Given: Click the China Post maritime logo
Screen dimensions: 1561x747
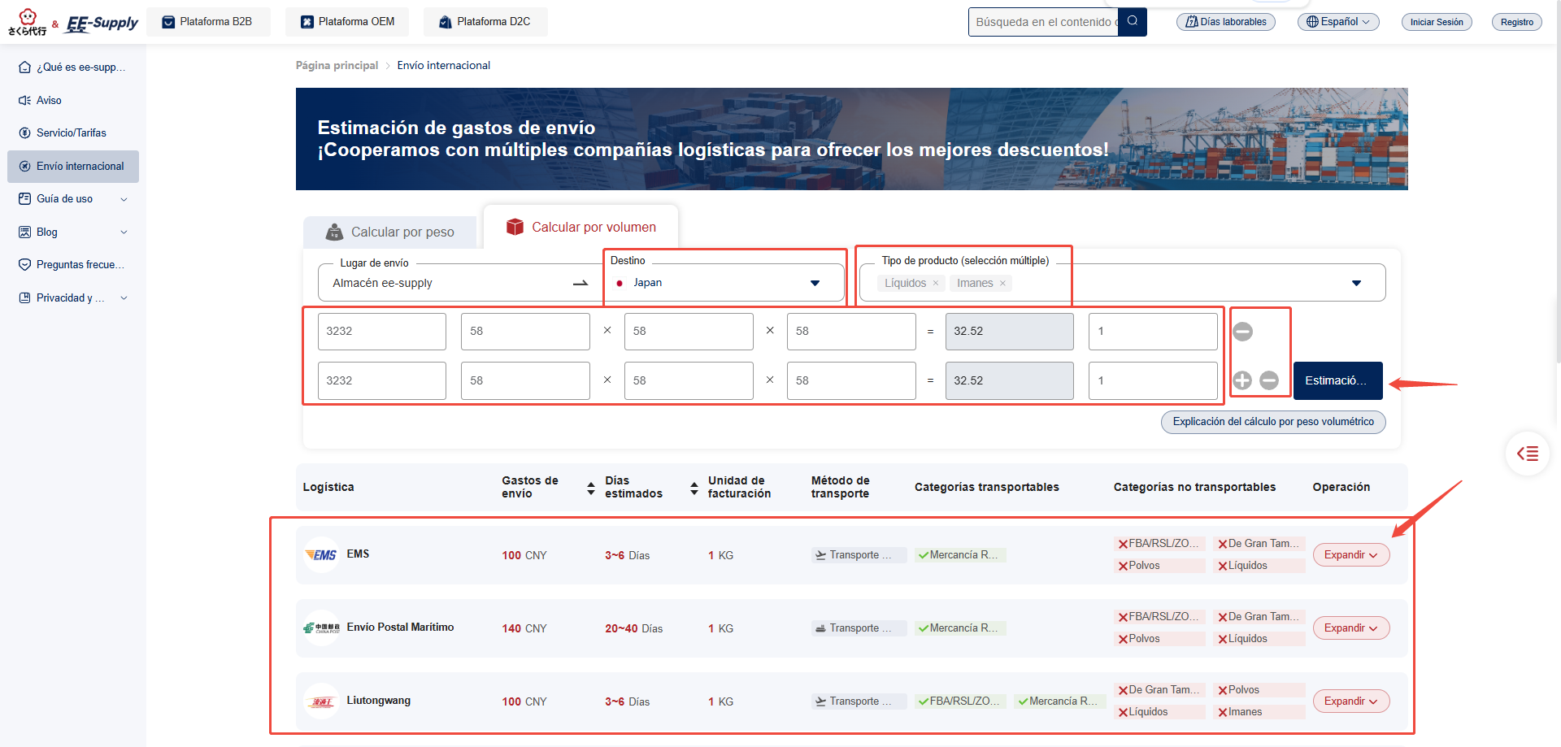Looking at the screenshot, I should click(x=321, y=628).
